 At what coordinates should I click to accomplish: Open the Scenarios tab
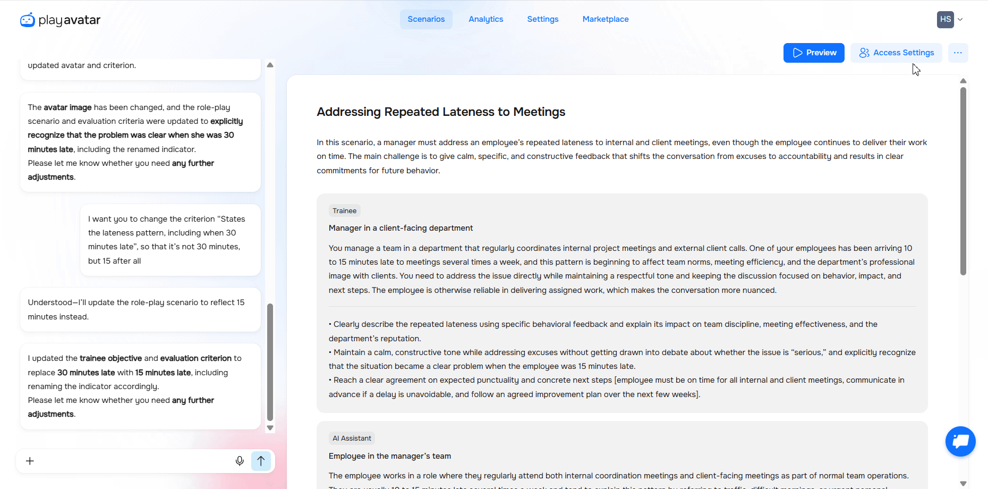pos(426,19)
